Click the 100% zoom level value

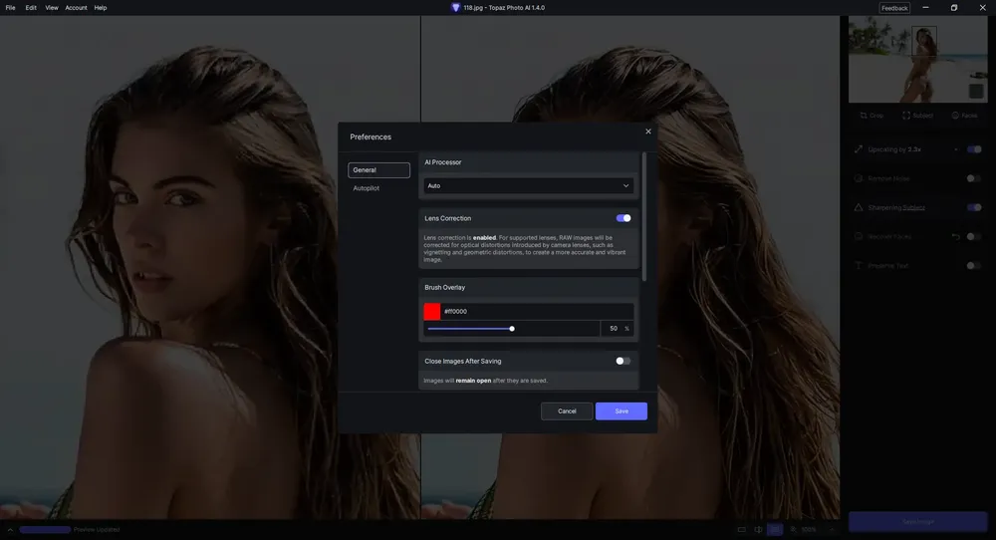click(x=809, y=529)
